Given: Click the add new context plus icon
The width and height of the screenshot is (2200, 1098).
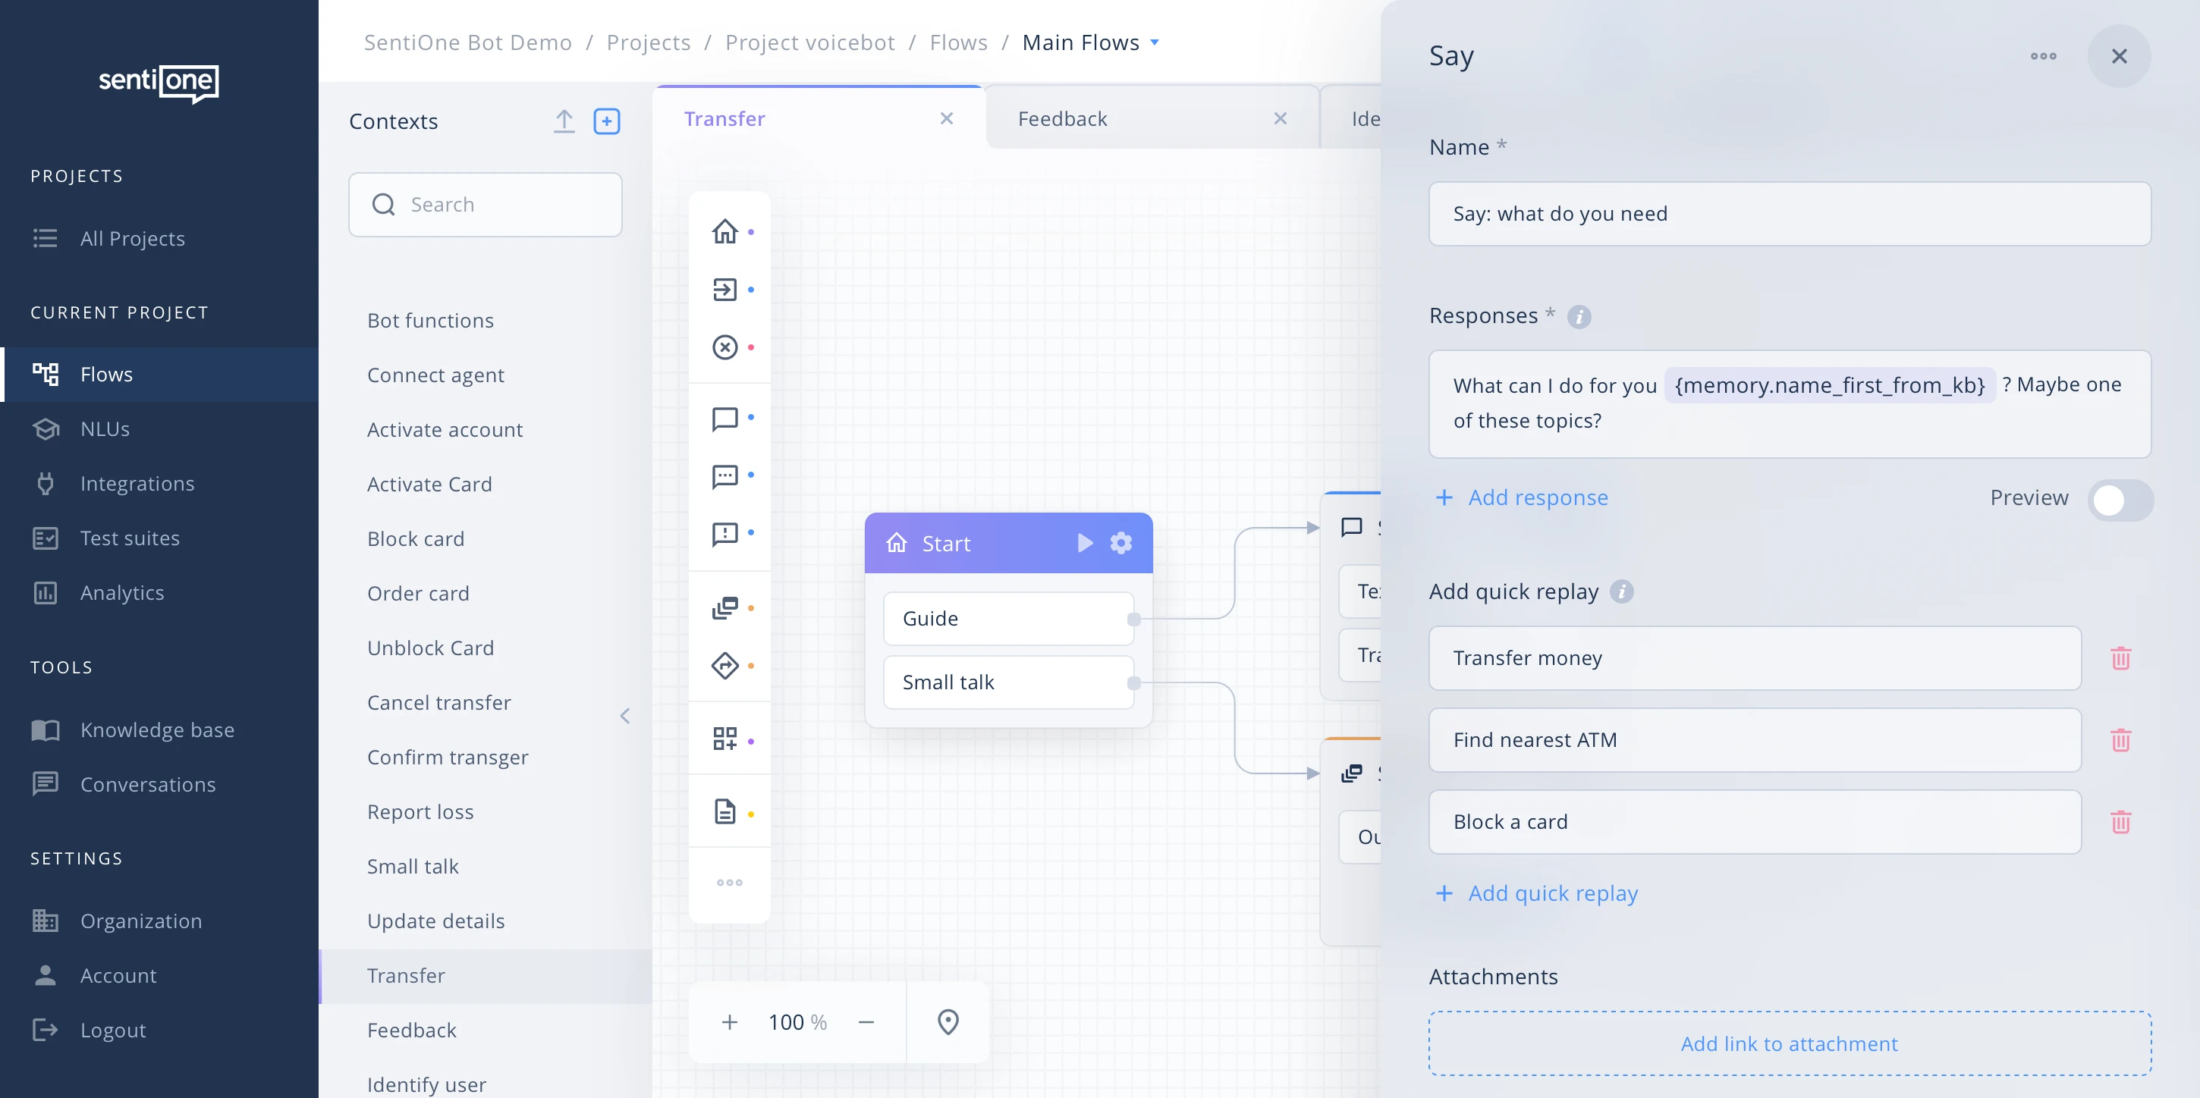Looking at the screenshot, I should pyautogui.click(x=606, y=121).
